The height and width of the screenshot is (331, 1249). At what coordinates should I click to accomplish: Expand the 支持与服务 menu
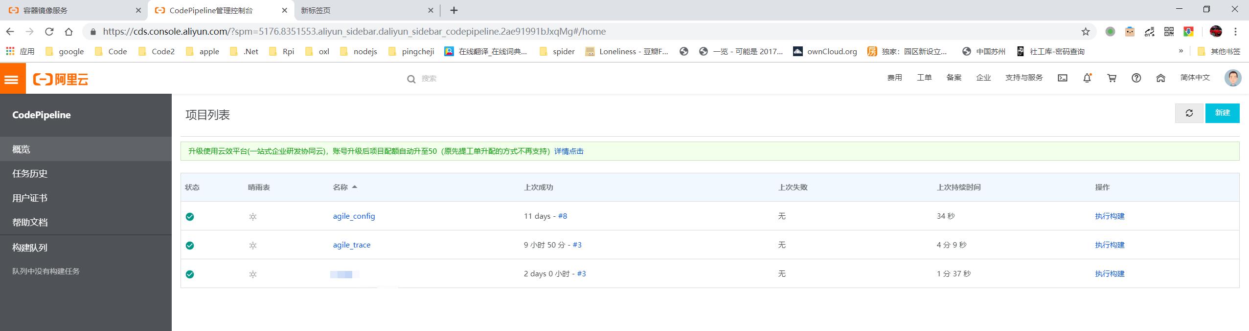tap(1023, 78)
